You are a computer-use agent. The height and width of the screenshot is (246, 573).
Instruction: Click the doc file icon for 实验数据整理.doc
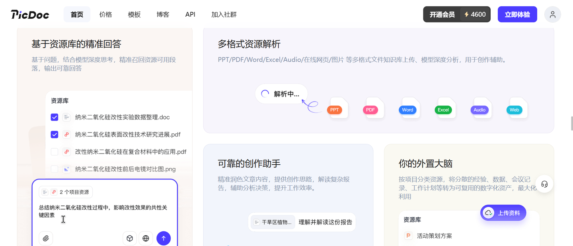coord(66,117)
